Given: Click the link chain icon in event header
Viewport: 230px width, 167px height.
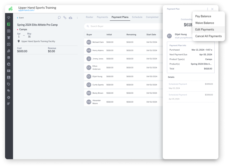Looking at the screenshot, I should tap(65, 18).
